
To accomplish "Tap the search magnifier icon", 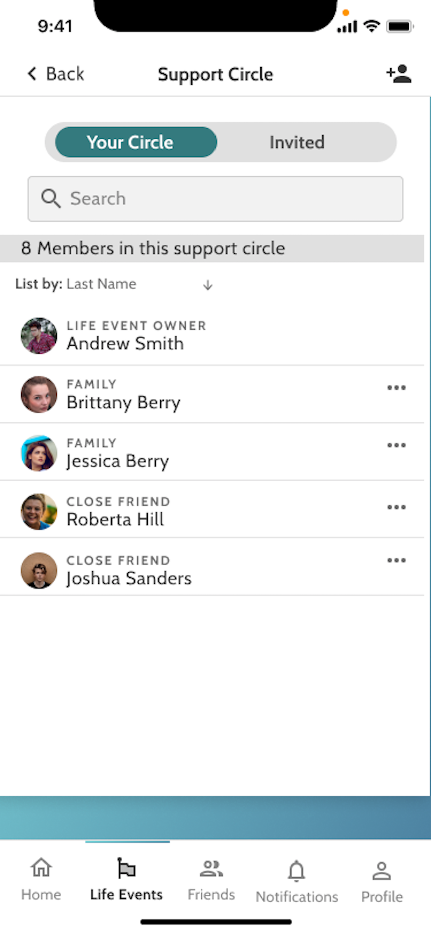I will tap(51, 198).
